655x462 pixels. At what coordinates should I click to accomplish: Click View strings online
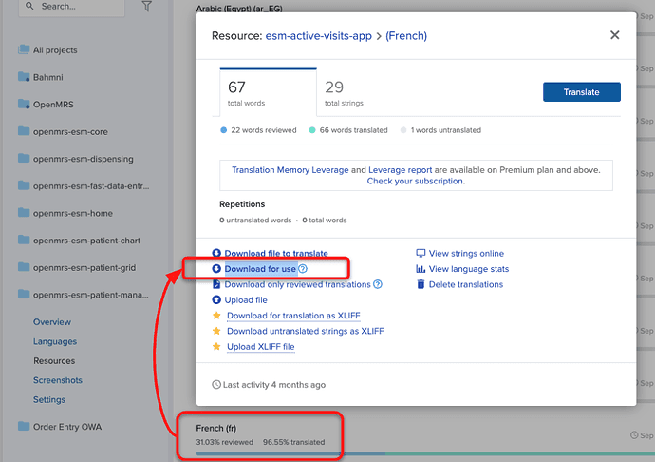coord(466,254)
